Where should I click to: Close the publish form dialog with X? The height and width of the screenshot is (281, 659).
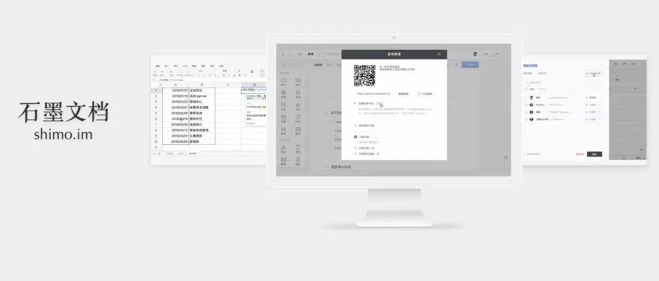[x=439, y=54]
